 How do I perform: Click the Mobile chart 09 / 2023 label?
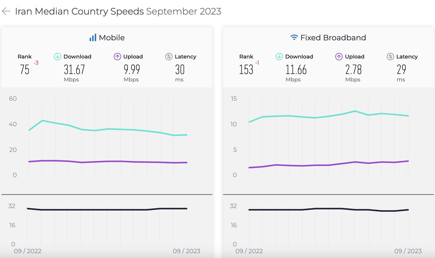[186, 251]
